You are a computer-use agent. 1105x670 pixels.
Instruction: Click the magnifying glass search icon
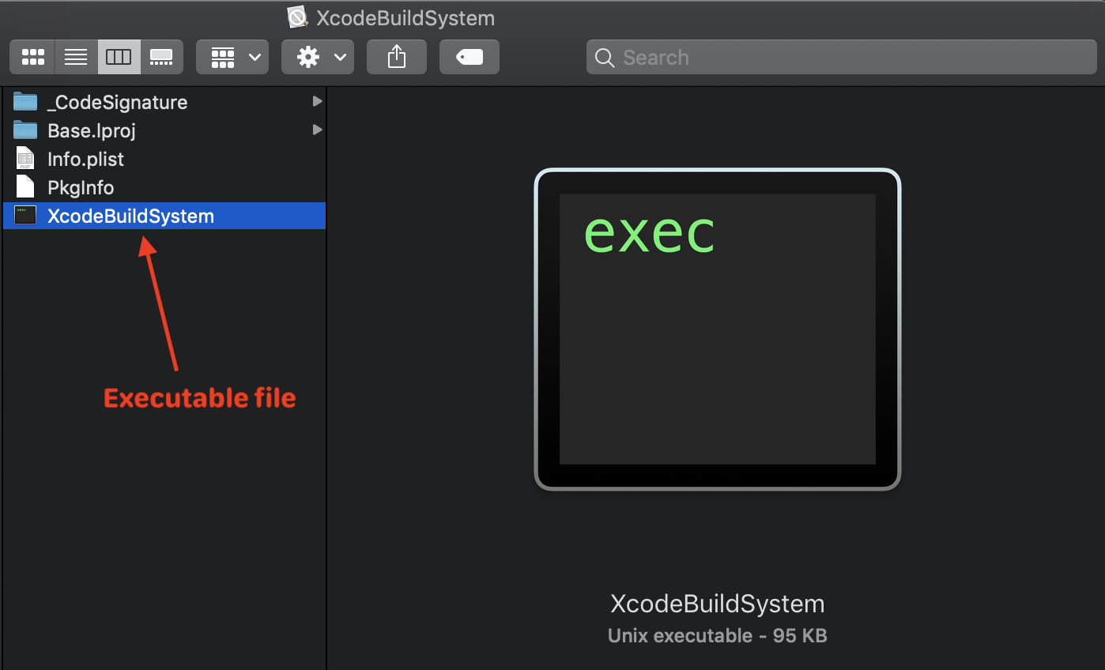pos(605,58)
